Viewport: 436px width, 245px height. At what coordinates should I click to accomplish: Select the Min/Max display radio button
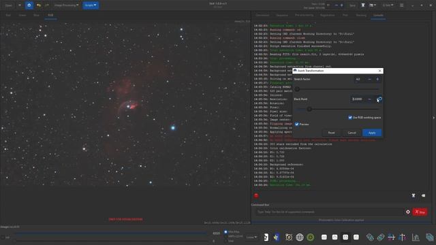coord(225,231)
